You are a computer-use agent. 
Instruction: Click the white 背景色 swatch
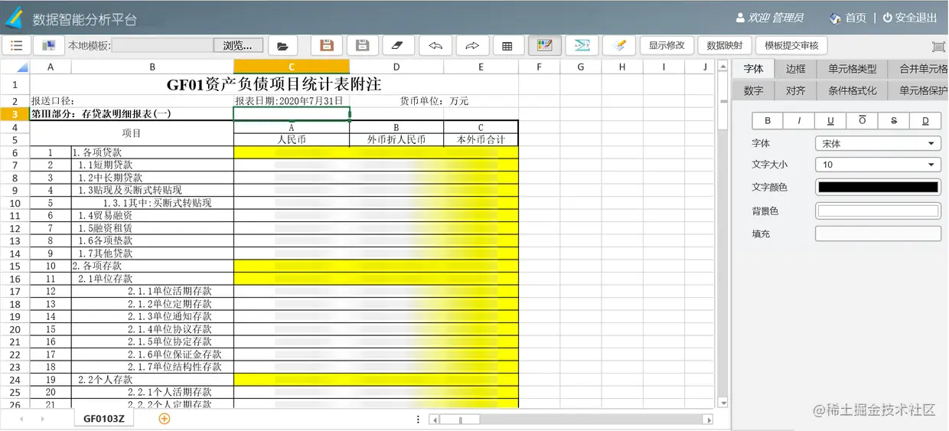pyautogui.click(x=878, y=211)
